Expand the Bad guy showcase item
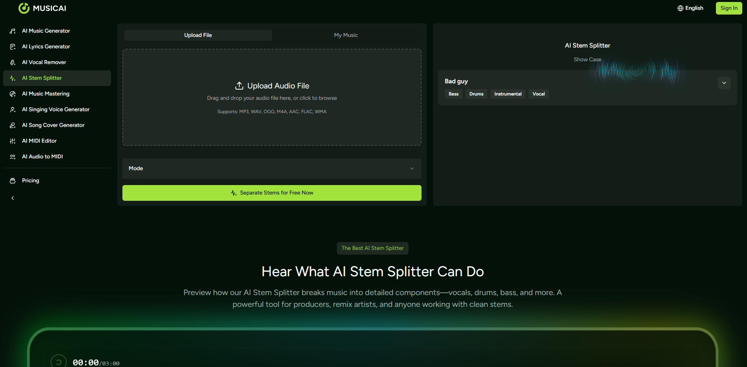747x367 pixels. [724, 83]
